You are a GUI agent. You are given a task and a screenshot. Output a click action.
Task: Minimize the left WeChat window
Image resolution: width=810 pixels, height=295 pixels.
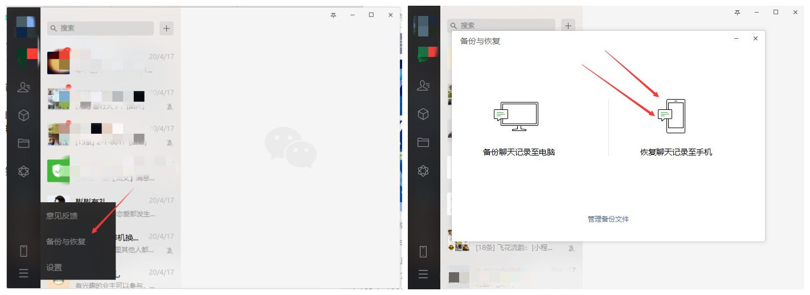pyautogui.click(x=353, y=15)
